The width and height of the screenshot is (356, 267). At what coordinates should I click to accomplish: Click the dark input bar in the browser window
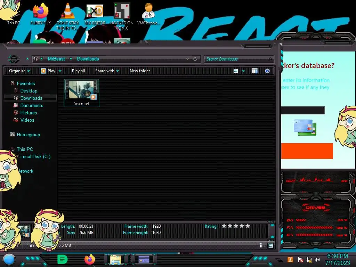303,110
